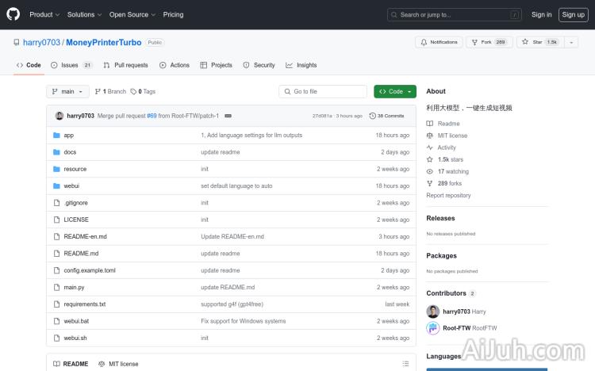Click harry0703 contributor avatar

(432, 312)
